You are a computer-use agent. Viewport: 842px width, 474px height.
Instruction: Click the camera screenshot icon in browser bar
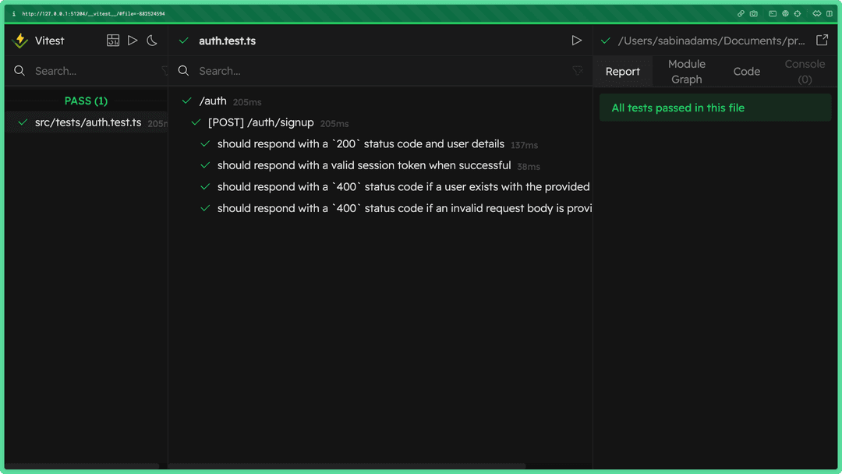[x=753, y=13]
